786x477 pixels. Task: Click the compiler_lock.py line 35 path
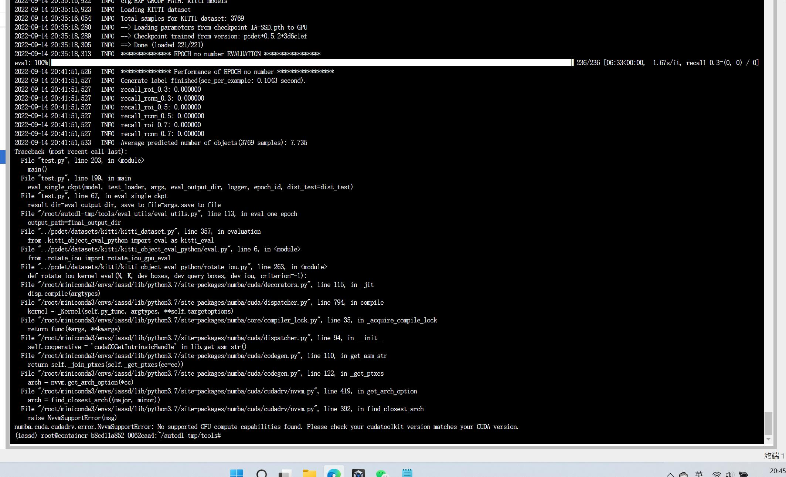[x=229, y=320]
